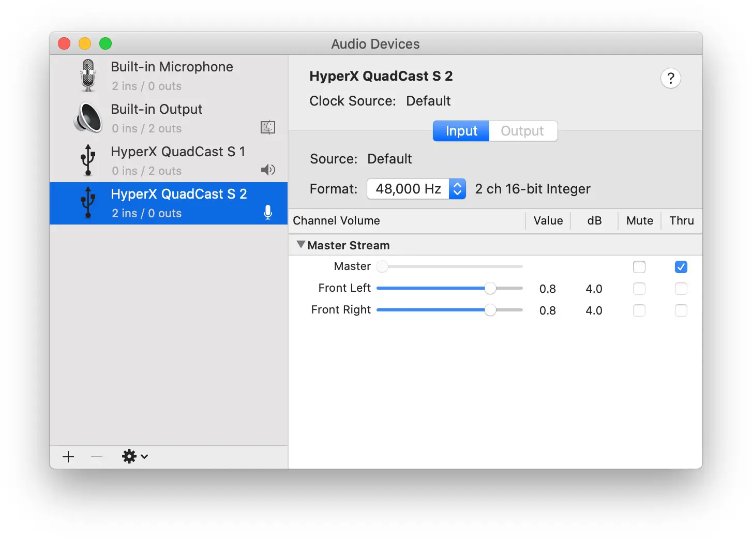Collapse the Master Stream disclosure triangle
This screenshot has width=752, height=538.
click(x=300, y=245)
